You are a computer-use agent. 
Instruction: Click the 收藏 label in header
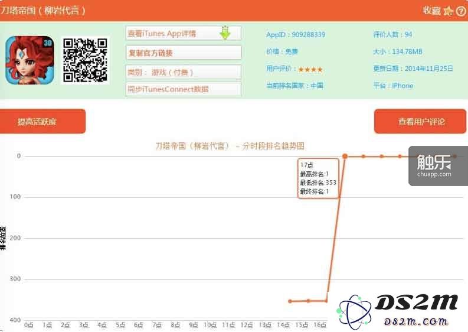tap(431, 11)
